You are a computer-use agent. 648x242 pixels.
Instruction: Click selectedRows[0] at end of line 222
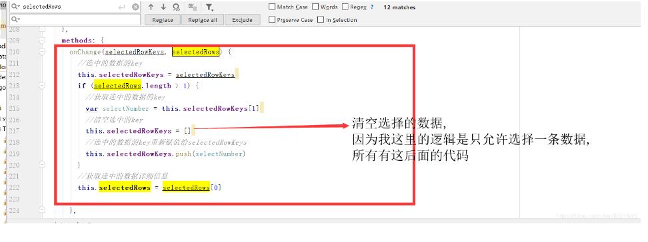[x=192, y=187]
